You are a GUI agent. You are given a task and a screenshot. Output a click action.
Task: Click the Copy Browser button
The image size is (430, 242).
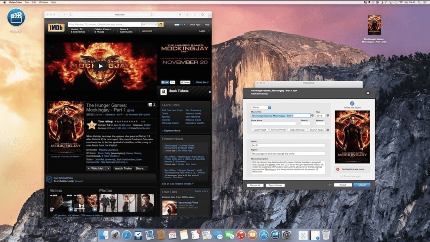pos(297,130)
